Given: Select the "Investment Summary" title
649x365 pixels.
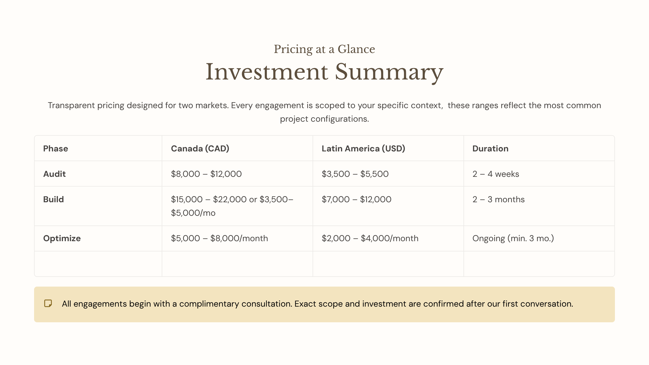Looking at the screenshot, I should pos(324,72).
